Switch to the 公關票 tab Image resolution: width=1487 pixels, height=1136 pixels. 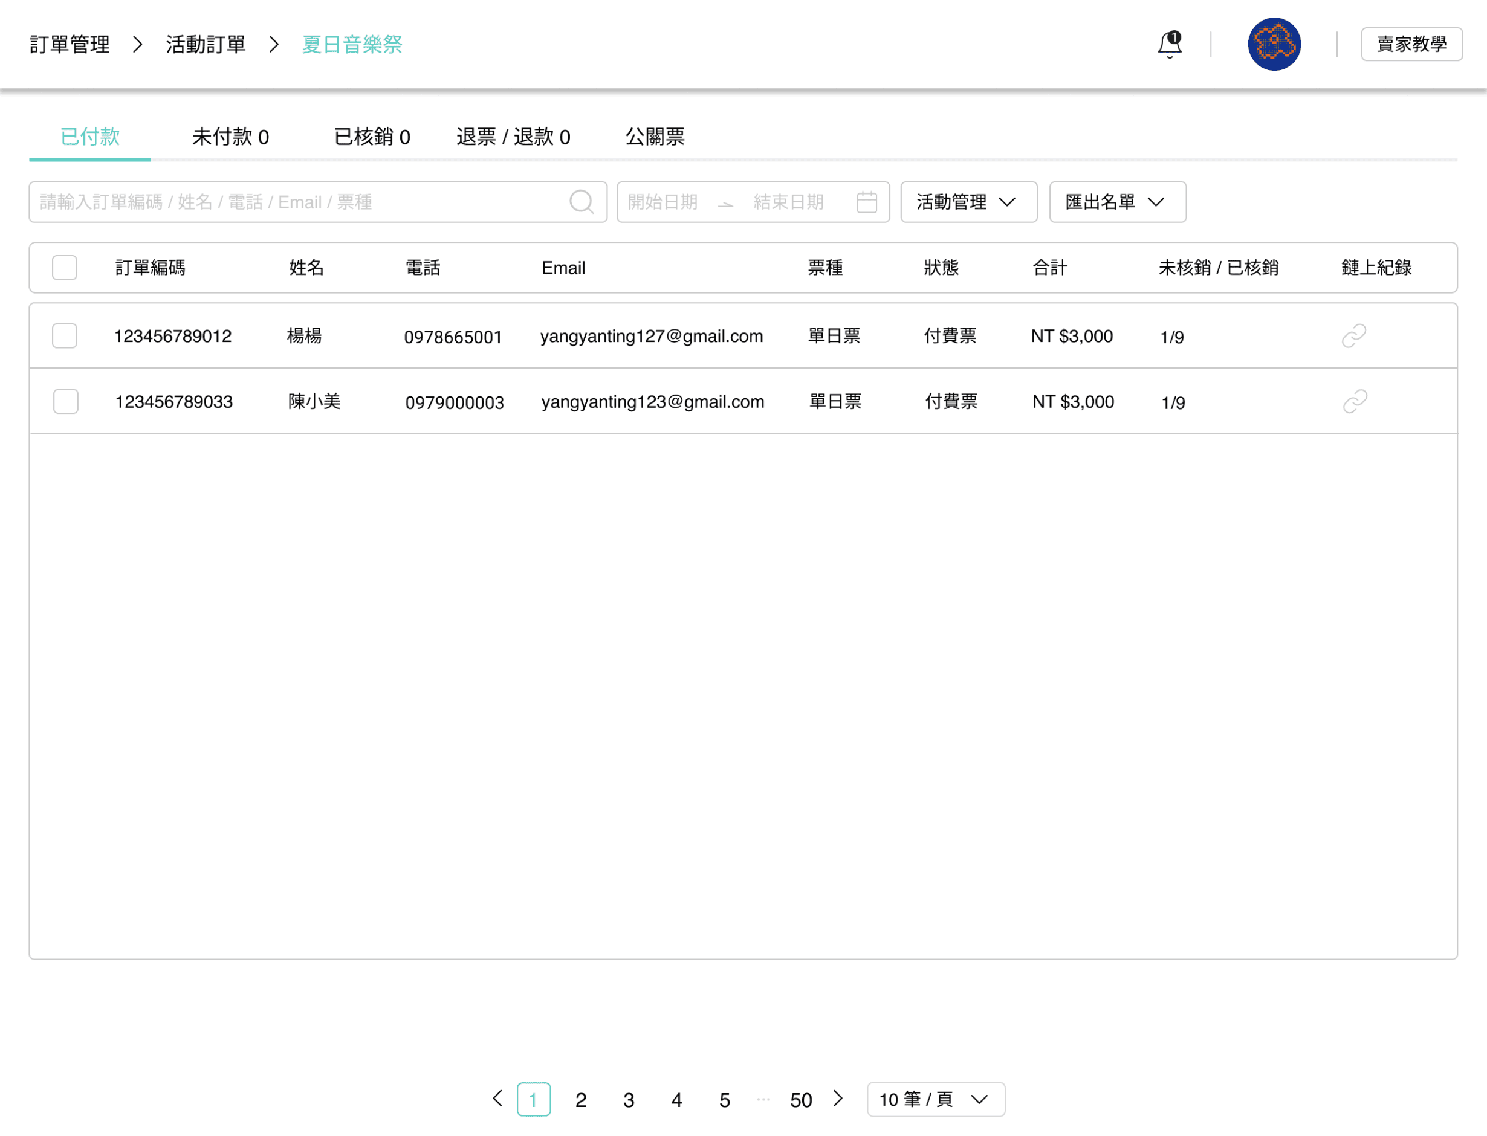(x=654, y=137)
